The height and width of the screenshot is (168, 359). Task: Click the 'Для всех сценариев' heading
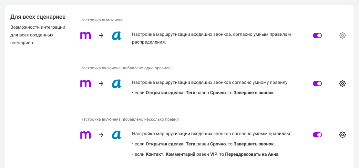click(38, 16)
